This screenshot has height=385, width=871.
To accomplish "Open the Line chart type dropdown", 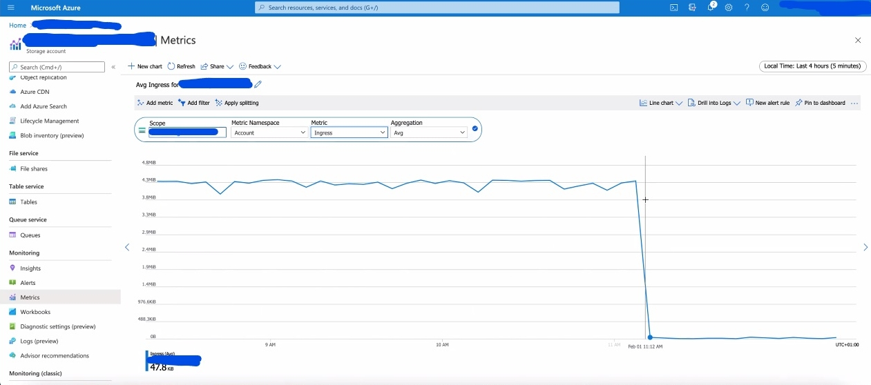I will pyautogui.click(x=661, y=103).
